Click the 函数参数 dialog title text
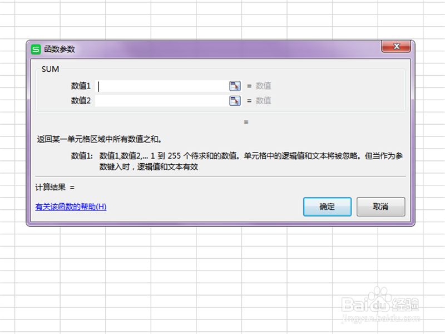The image size is (445, 334). pyautogui.click(x=60, y=50)
